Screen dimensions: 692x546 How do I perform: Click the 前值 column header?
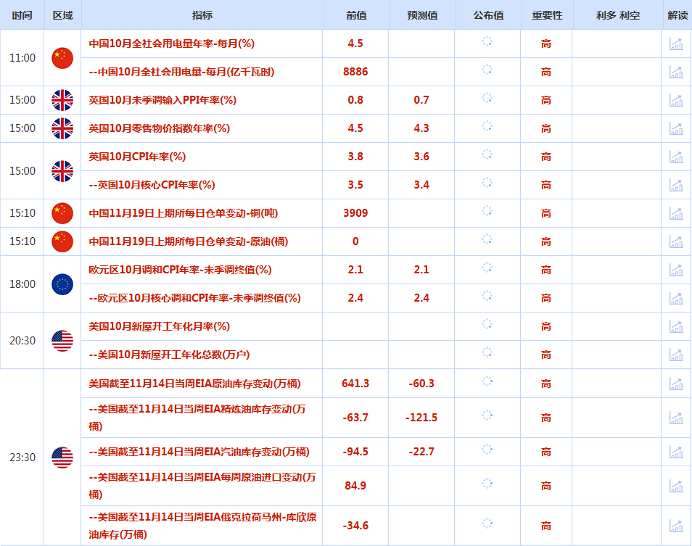[x=356, y=15]
